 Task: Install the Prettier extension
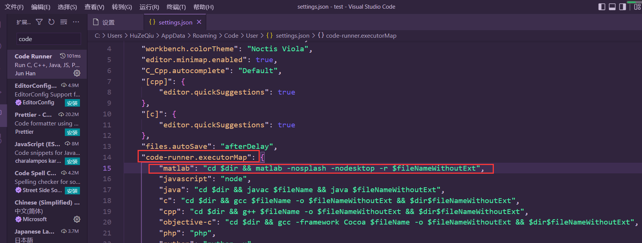(72, 132)
